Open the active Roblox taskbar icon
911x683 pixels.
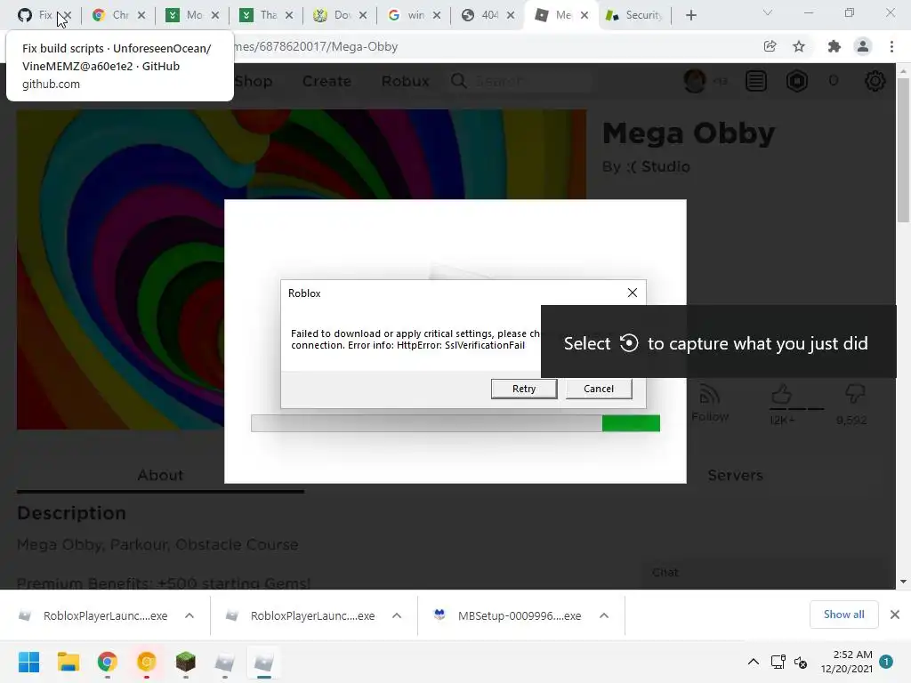[263, 662]
